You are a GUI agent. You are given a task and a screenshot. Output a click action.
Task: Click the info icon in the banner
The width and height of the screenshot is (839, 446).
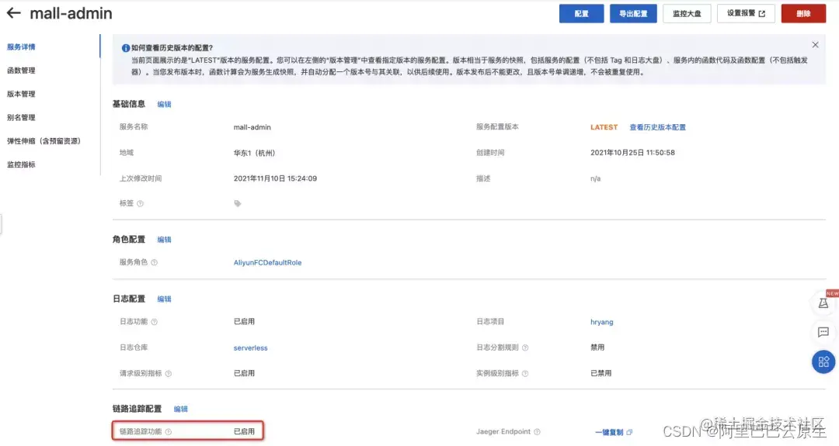click(x=126, y=48)
